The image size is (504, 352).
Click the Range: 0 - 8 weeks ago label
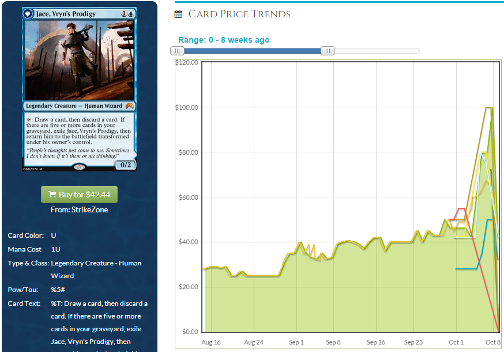pos(224,40)
